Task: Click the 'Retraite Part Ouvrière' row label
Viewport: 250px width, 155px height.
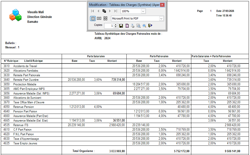Action: (x=26, y=80)
